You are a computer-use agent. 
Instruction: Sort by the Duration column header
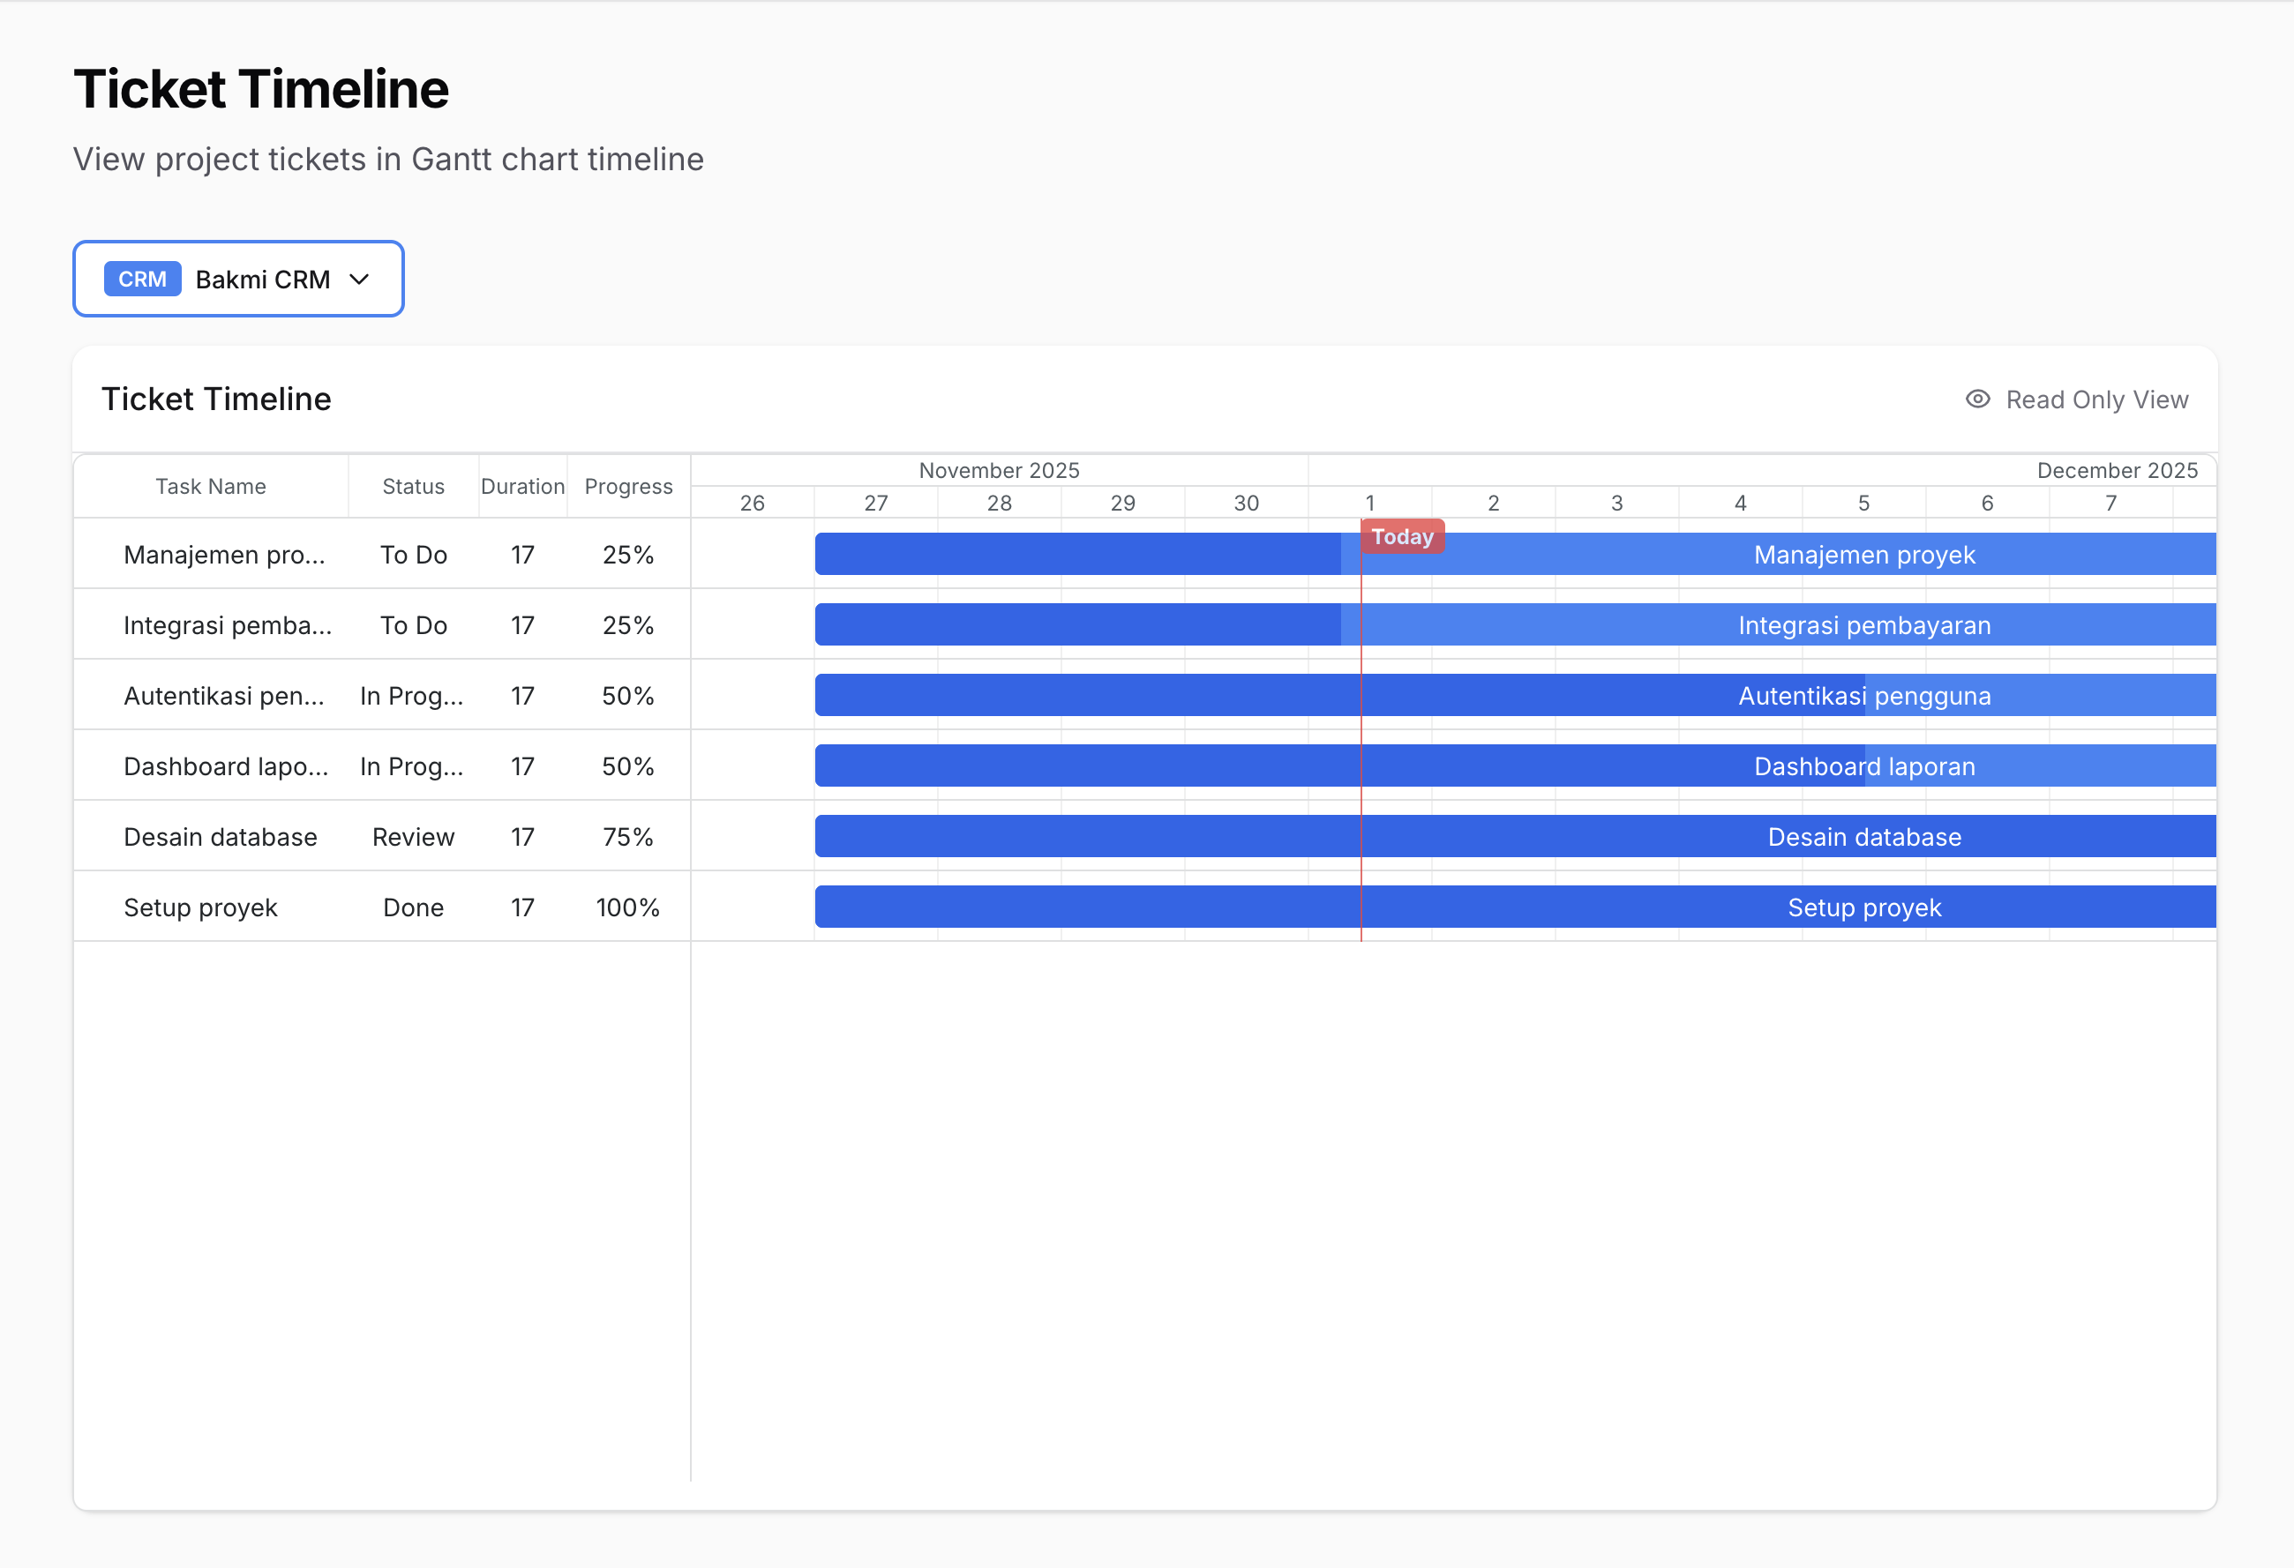tap(522, 487)
